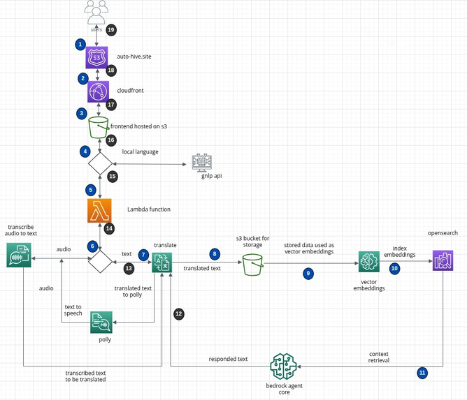This screenshot has width=467, height=400.
Task: Select the 'translated text' connector label
Action: click(202, 268)
